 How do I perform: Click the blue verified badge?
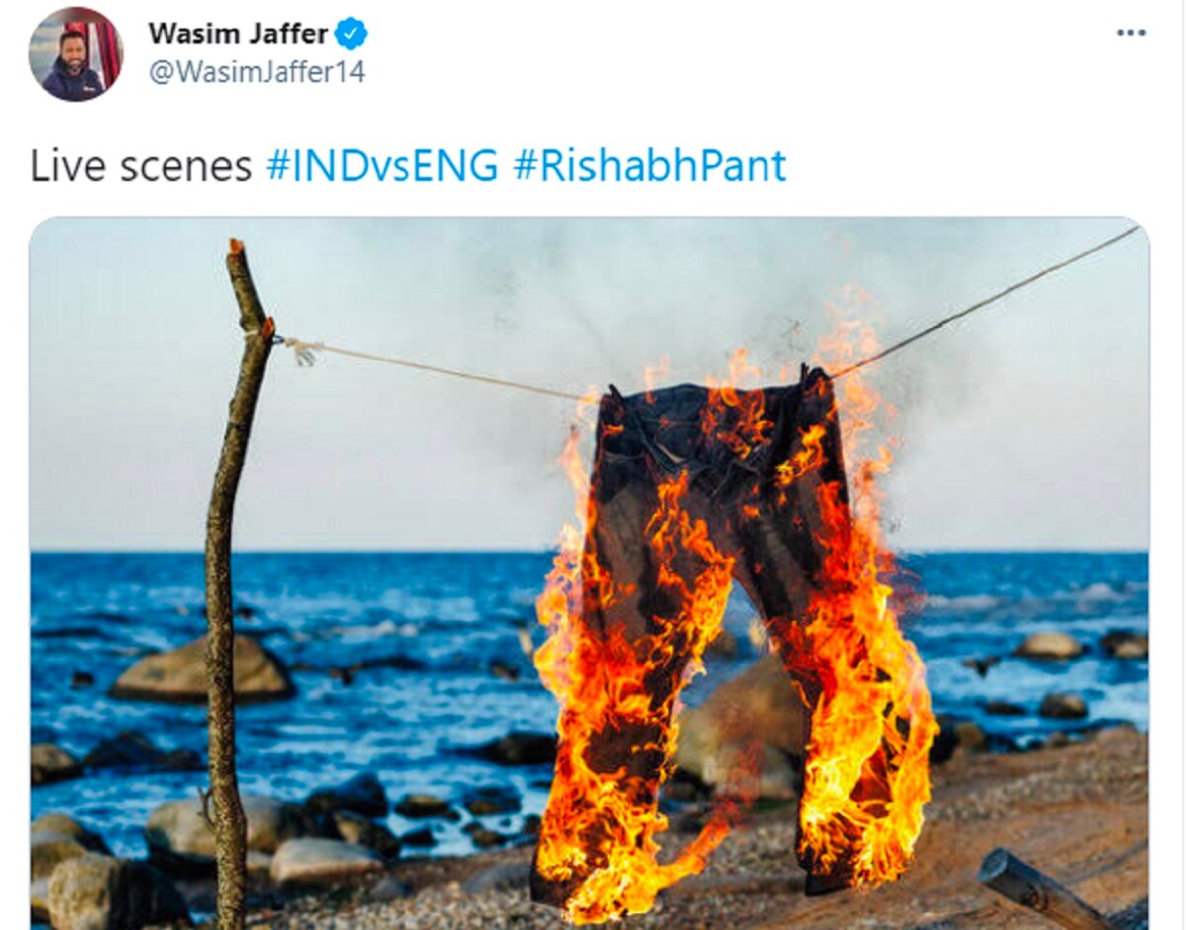coord(351,34)
